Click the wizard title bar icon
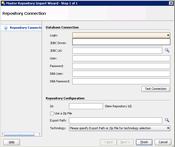Image resolution: width=175 pixels, height=147 pixels. pos(3,3)
